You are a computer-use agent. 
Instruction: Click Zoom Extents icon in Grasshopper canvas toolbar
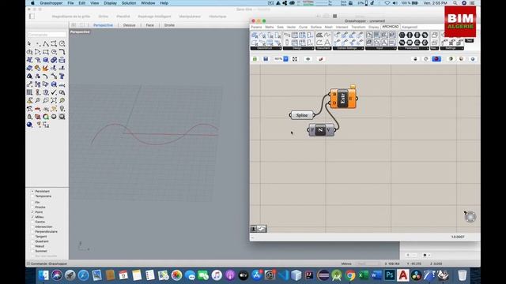[295, 59]
